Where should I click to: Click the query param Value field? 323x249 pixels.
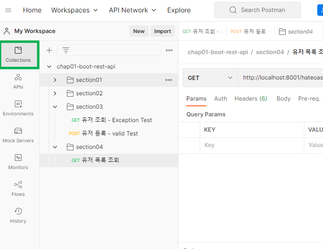314,146
